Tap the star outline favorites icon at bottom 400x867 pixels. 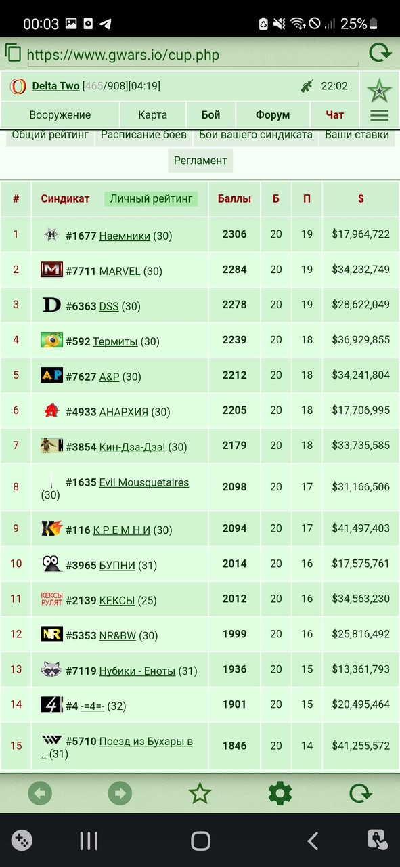click(x=200, y=793)
